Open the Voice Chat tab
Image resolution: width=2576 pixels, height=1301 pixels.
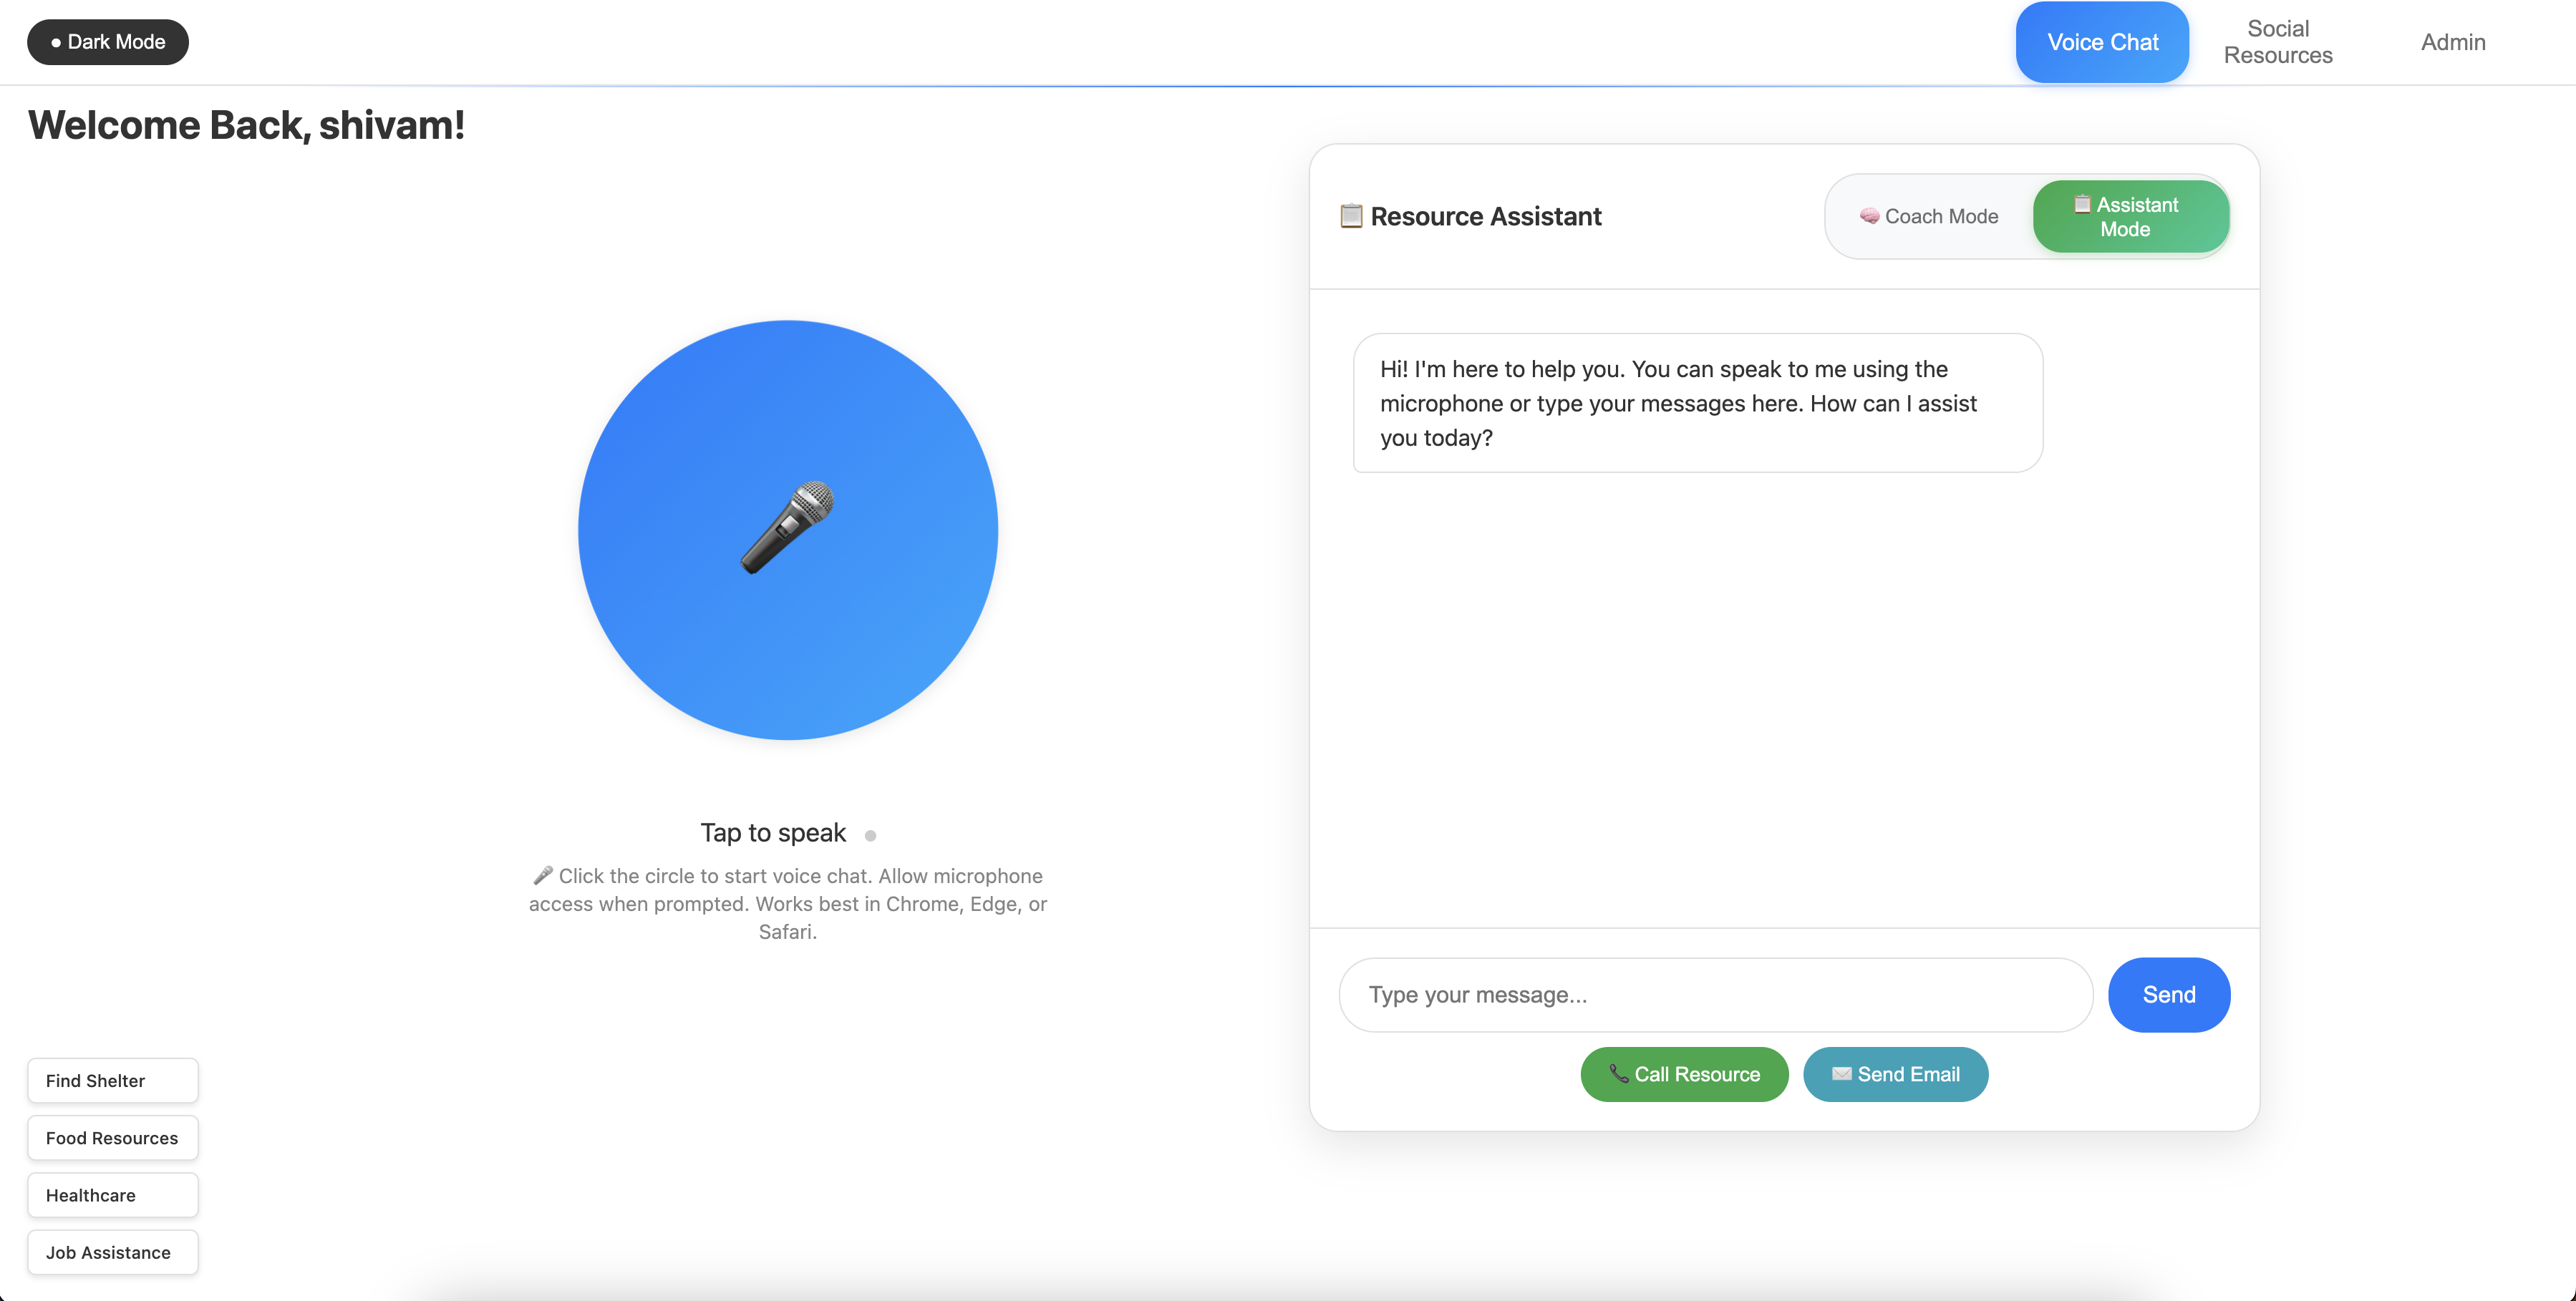(2102, 42)
